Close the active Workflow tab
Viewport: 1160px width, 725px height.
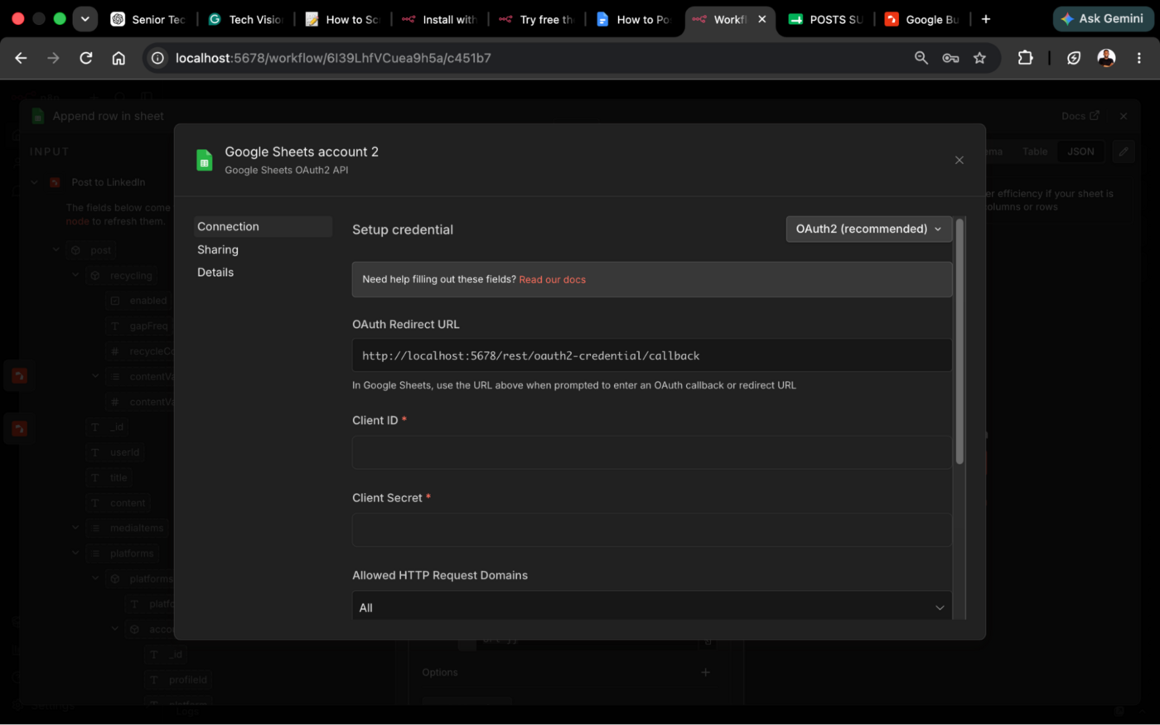[761, 19]
